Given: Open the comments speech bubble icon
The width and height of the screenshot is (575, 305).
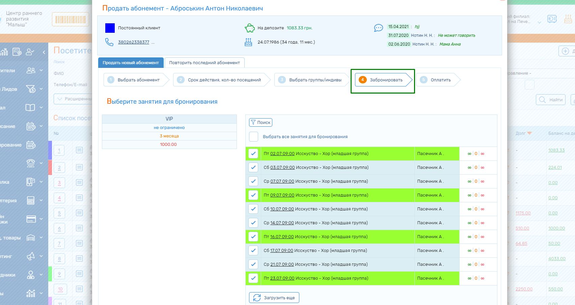Looking at the screenshot, I should click(378, 28).
